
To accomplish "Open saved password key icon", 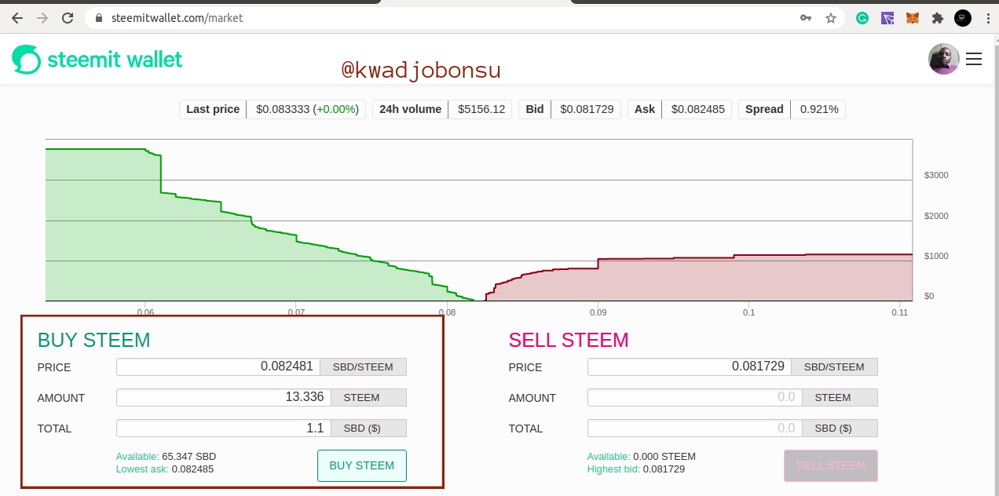I will (x=806, y=17).
